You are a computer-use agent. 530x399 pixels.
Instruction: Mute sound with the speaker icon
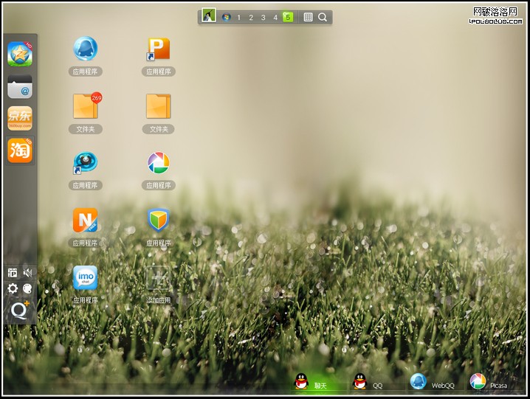point(28,273)
